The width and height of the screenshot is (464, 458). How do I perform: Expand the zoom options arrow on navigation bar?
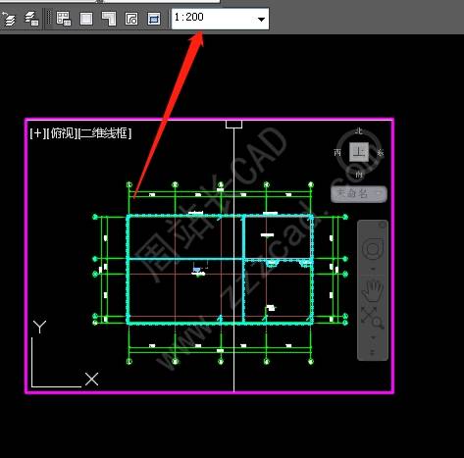(373, 336)
